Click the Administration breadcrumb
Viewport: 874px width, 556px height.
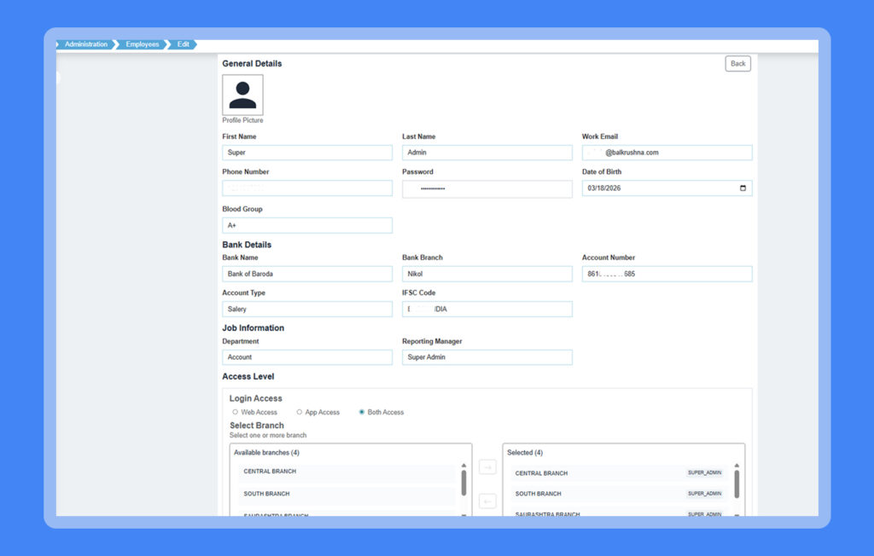(x=86, y=44)
